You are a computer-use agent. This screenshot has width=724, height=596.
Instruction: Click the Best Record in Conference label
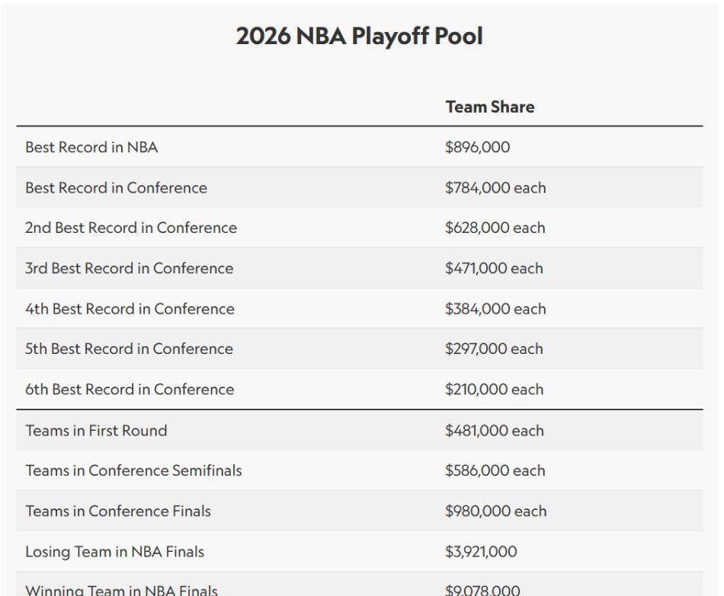116,188
